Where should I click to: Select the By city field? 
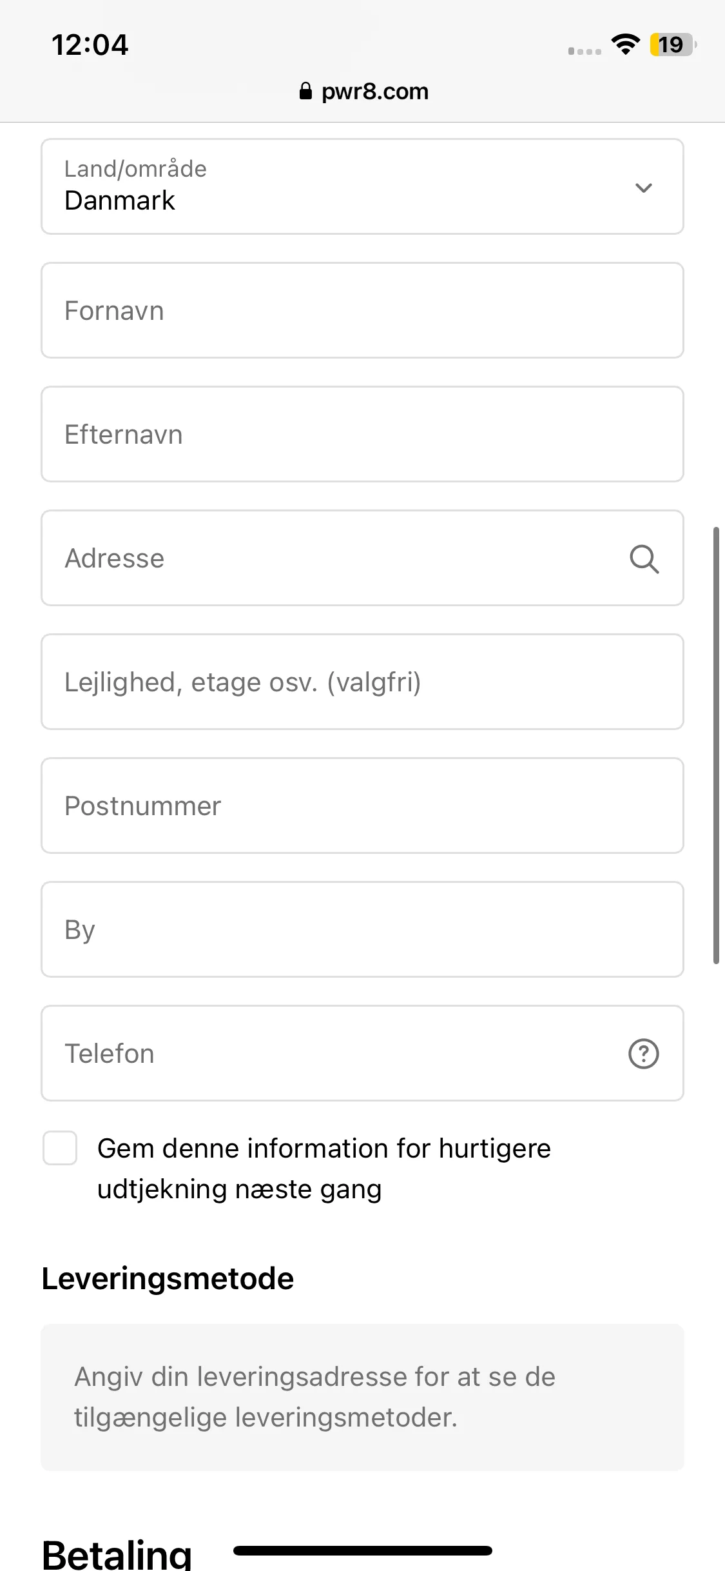[362, 929]
